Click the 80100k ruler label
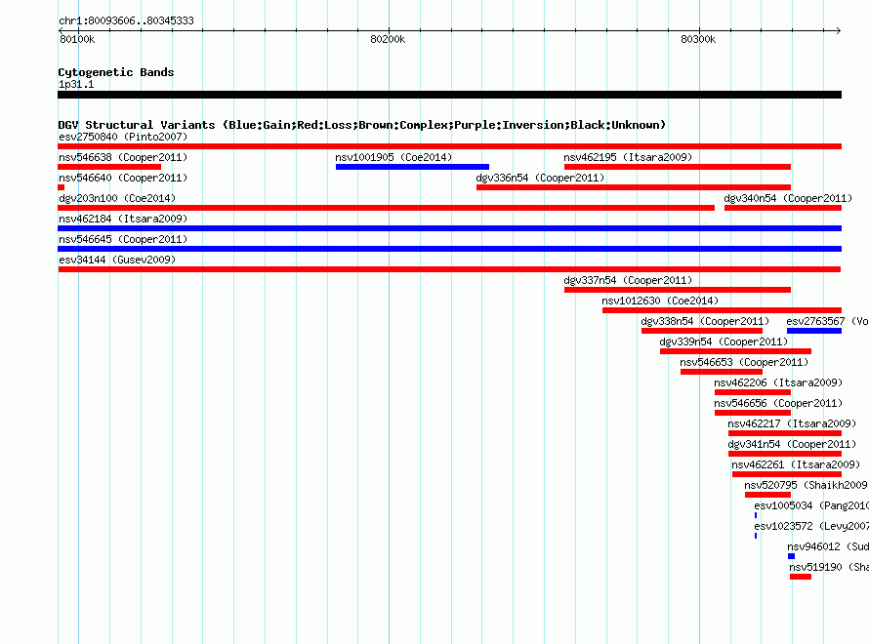 (x=77, y=39)
